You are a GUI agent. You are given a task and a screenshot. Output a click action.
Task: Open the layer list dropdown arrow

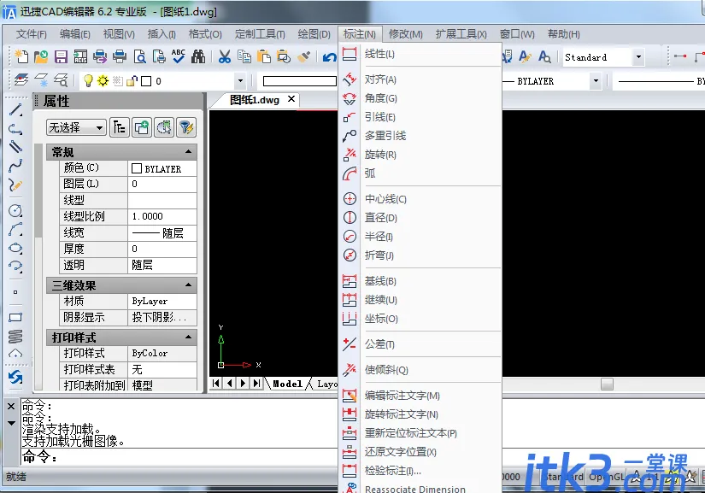click(240, 81)
